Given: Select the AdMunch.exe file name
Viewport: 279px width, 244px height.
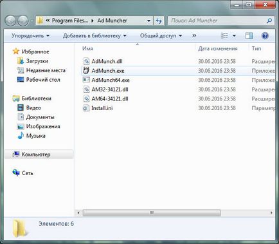Looking at the screenshot, I should click(x=108, y=71).
